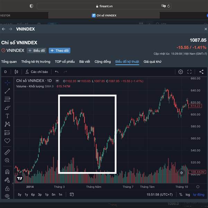This screenshot has height=208, width=208.
Task: Redo the chart action
Action: [66, 72]
